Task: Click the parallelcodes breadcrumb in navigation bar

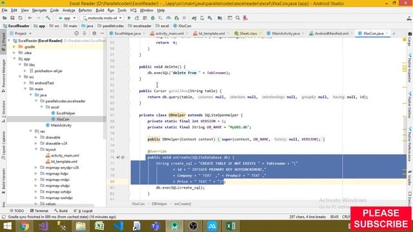Action: click(110, 26)
